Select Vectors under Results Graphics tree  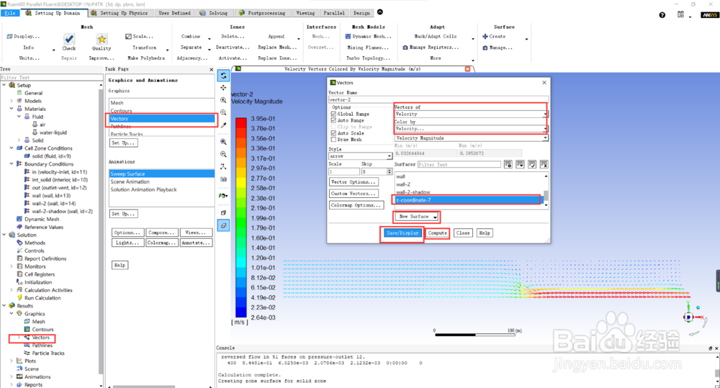[x=40, y=338]
